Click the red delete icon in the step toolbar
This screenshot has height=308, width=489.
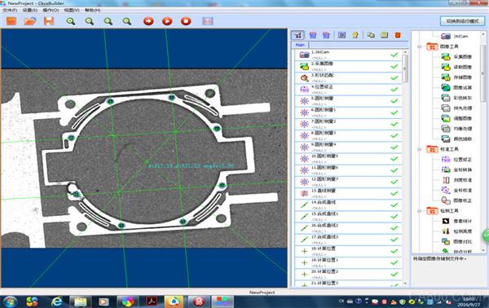point(398,35)
